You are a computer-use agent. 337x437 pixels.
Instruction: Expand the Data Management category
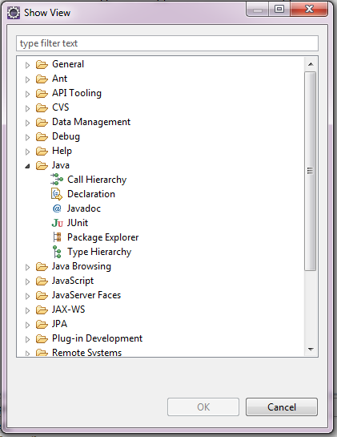tap(27, 123)
